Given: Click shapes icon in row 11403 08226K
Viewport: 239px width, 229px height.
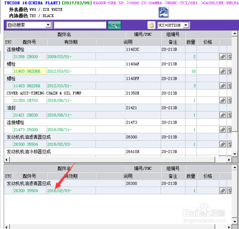Looking at the screenshot, I should click(x=229, y=86).
